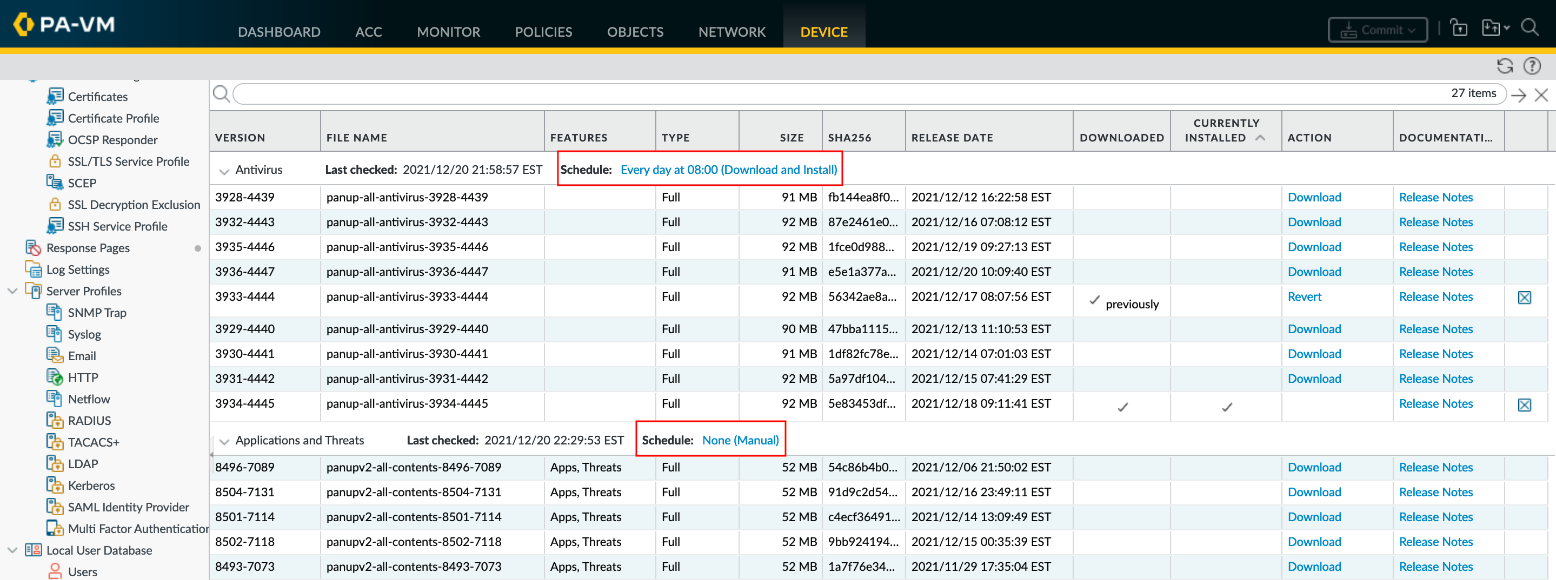Screen dimensions: 1556x580
Task: Collapse the Server Profiles tree node
Action: point(12,291)
